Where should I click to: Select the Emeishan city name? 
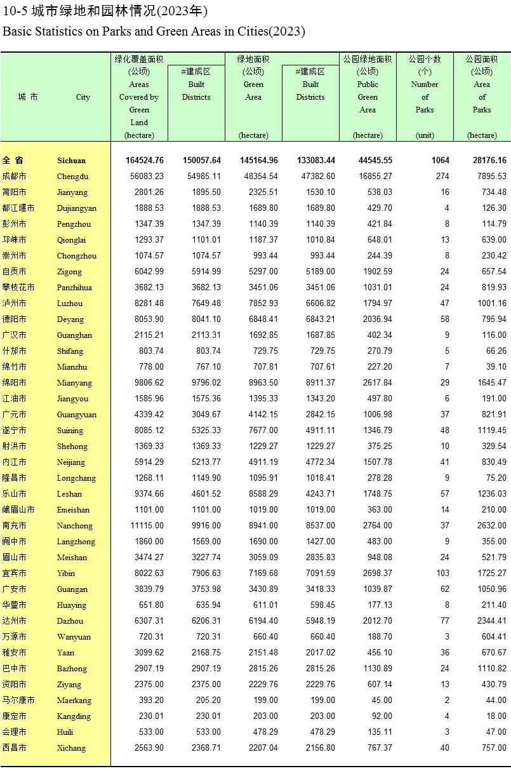pyautogui.click(x=73, y=510)
